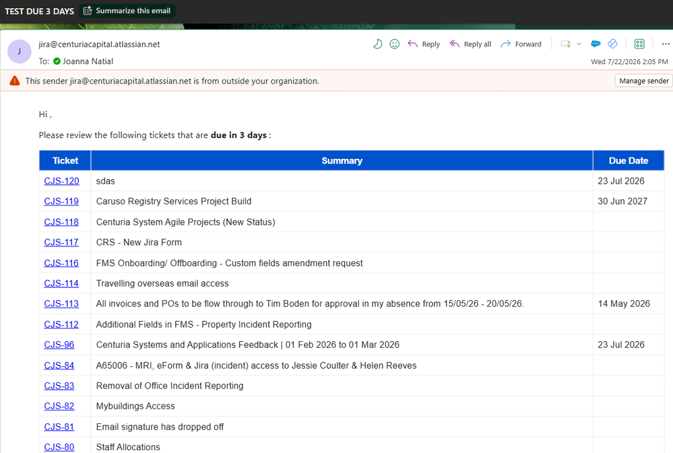Click bold text 'due in 3 days'
The width and height of the screenshot is (673, 453).
pyautogui.click(x=238, y=135)
